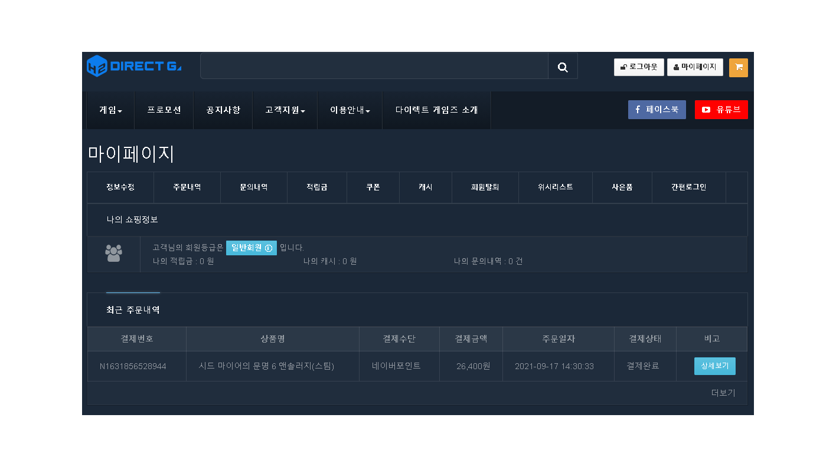Open the 공지사항 menu
Viewport: 836px width, 467px height.
pyautogui.click(x=223, y=110)
